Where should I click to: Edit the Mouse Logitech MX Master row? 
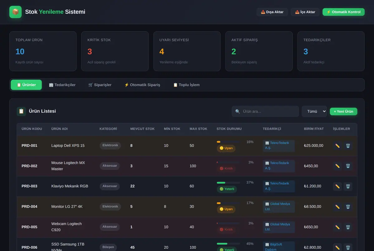pos(337,166)
